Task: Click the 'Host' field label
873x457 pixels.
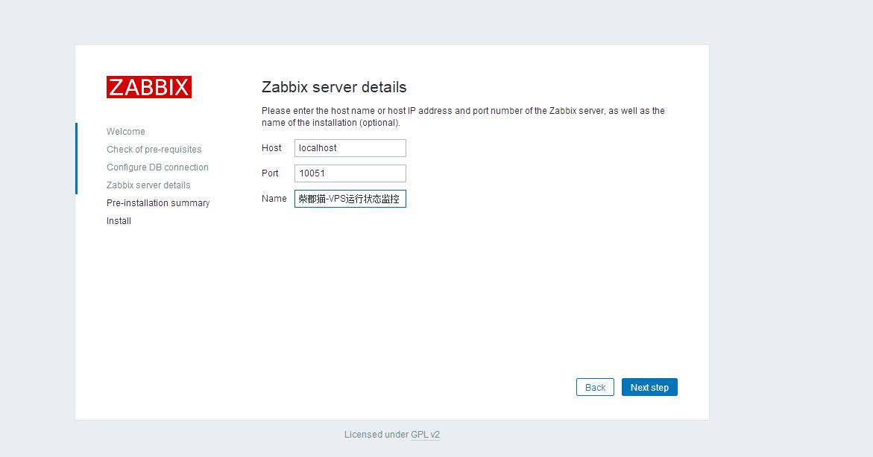Action: point(271,148)
